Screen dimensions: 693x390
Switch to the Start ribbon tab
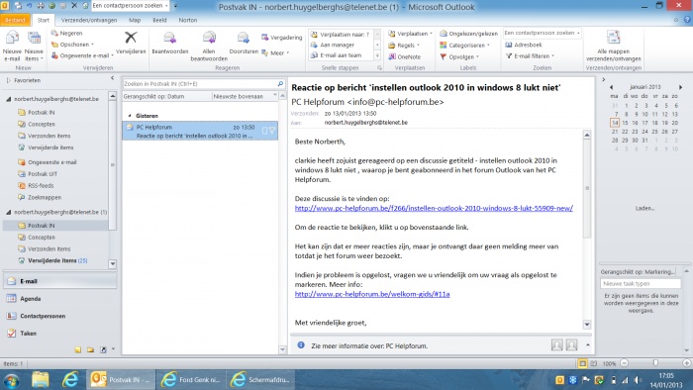(44, 20)
